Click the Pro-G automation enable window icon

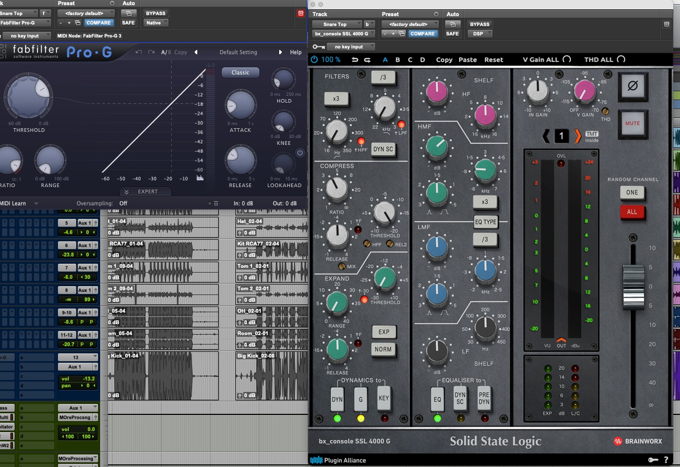(x=128, y=13)
